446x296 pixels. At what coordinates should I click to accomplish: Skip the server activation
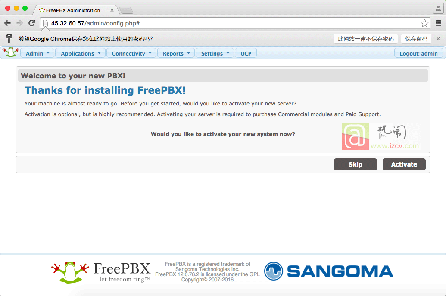tap(355, 164)
